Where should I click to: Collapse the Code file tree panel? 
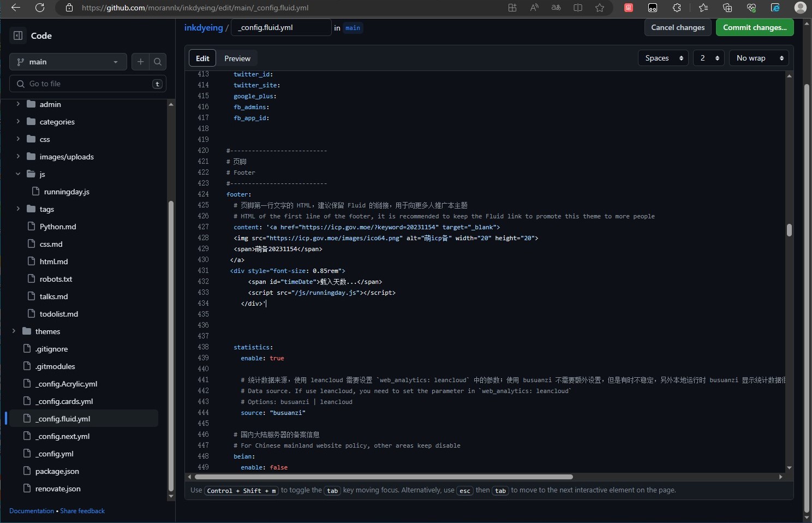point(18,35)
